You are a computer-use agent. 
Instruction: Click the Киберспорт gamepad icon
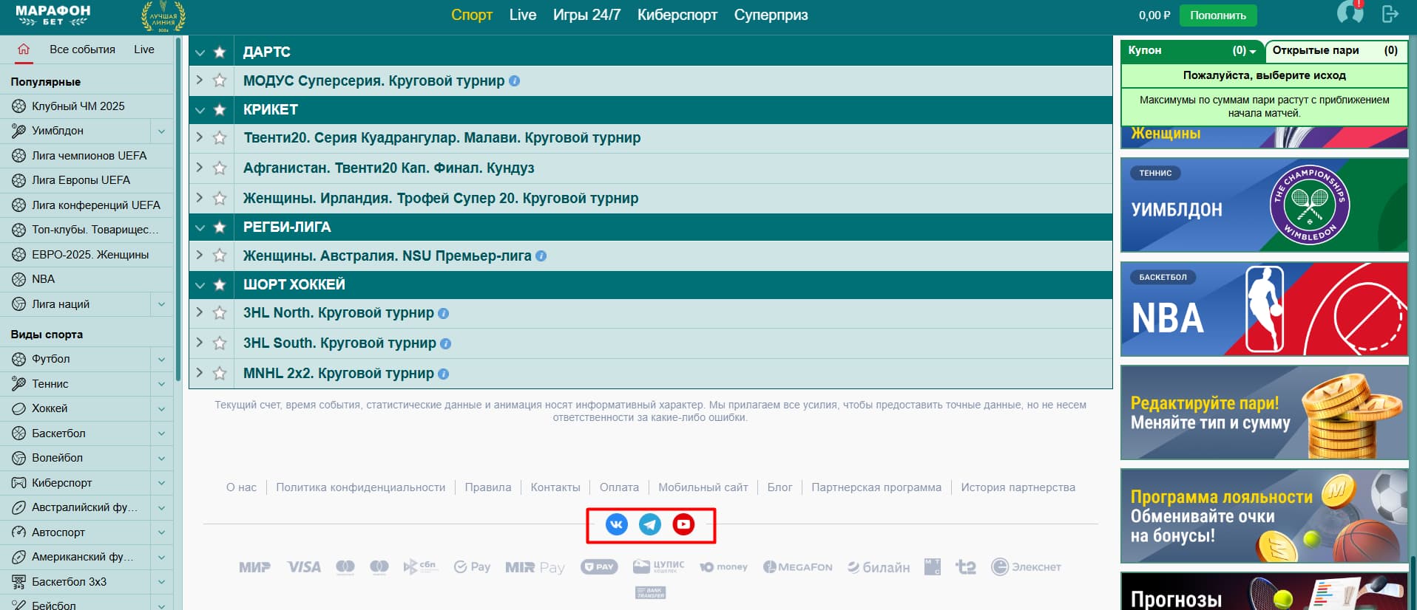(x=18, y=483)
